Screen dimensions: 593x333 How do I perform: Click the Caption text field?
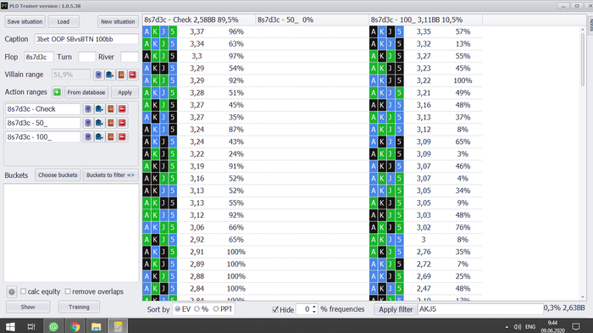pos(86,39)
